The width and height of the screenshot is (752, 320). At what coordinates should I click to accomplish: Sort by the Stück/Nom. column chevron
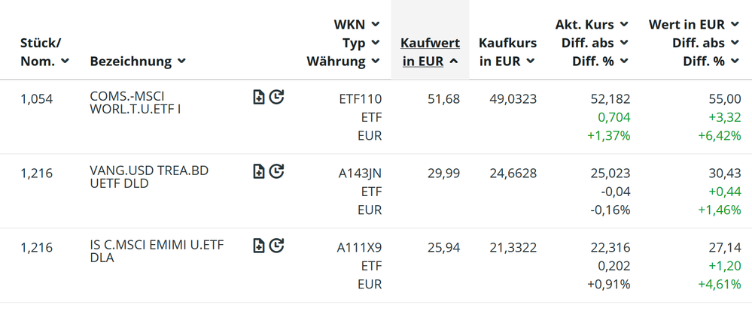point(65,62)
